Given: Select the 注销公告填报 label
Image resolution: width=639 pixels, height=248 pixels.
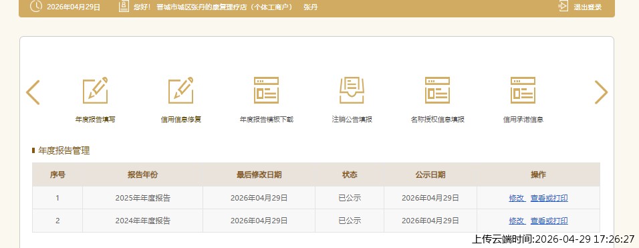Looking at the screenshot, I should pyautogui.click(x=352, y=120).
